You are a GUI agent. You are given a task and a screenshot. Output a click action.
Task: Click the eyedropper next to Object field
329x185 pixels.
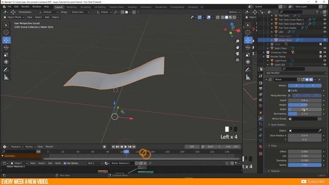[319, 131]
